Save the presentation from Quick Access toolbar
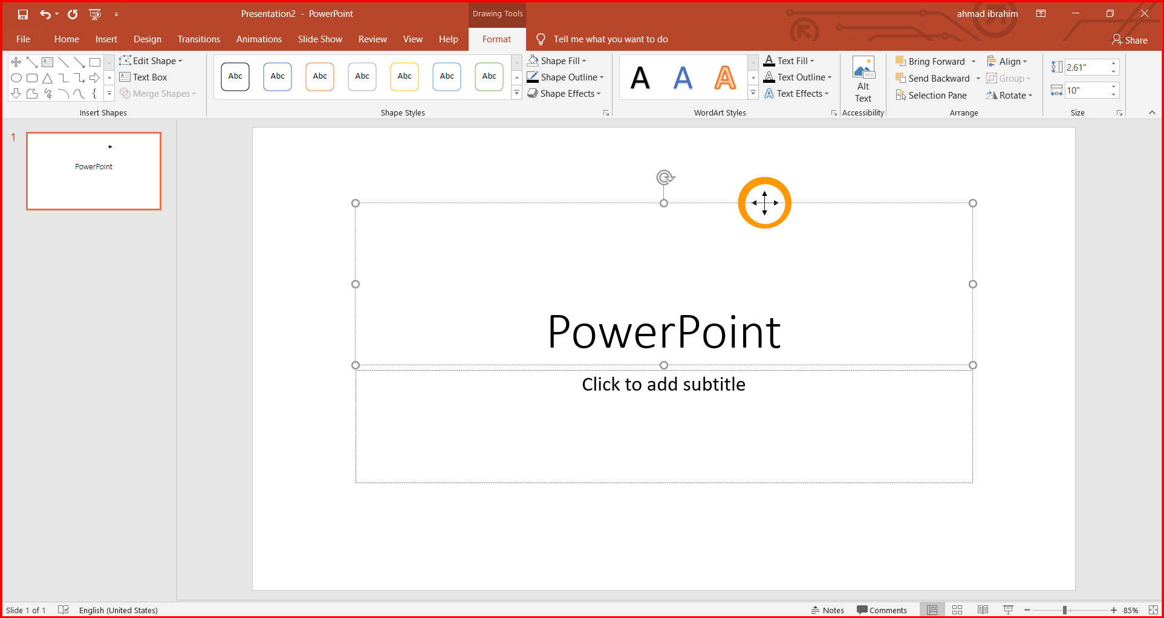Viewport: 1164px width, 618px height. [23, 14]
